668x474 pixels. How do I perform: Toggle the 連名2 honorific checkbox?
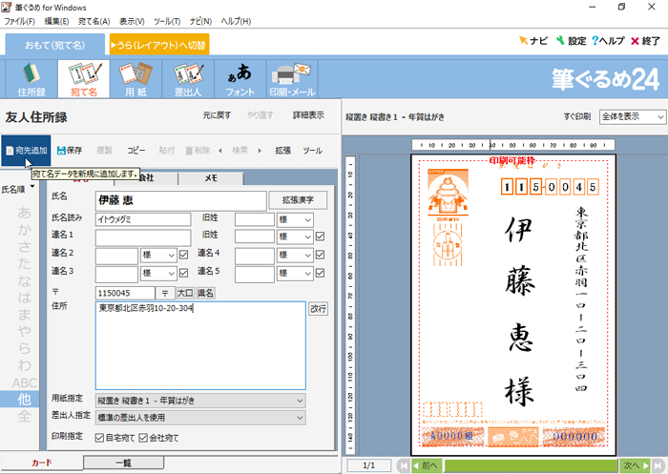(x=184, y=255)
